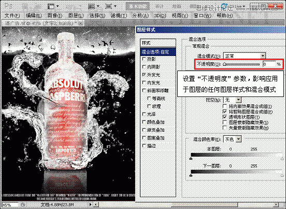Click the 下一图层 white point slider handle
Viewport: 286px width, 209px height.
click(x=282, y=175)
